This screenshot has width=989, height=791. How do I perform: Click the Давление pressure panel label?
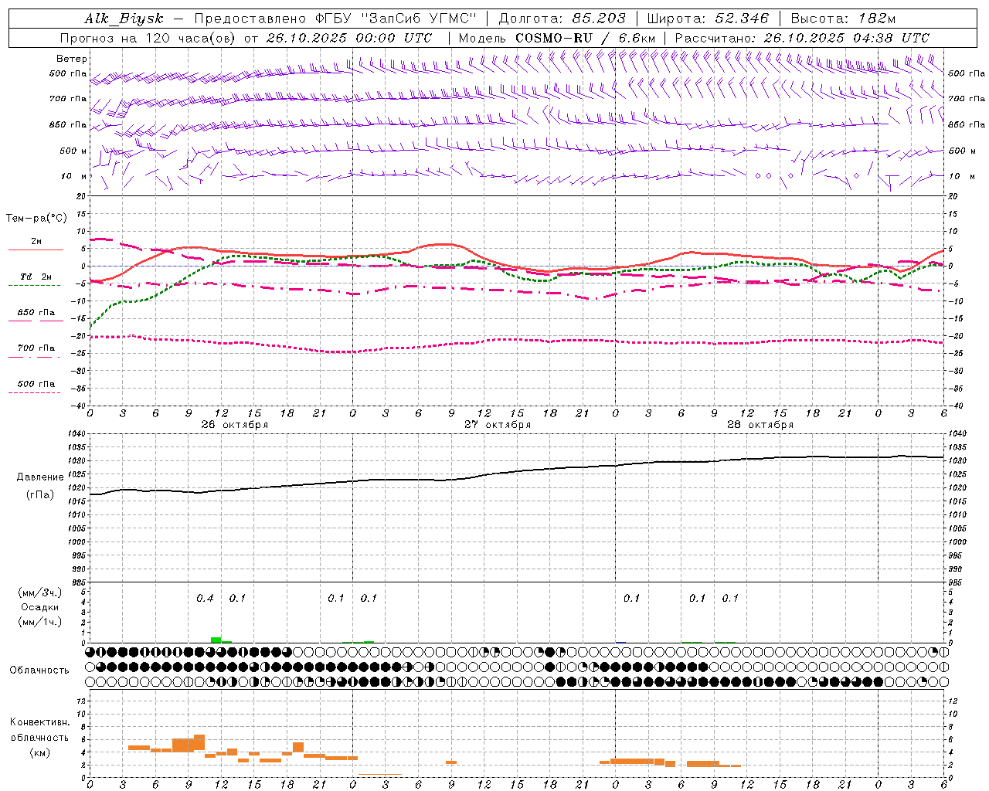[40, 477]
